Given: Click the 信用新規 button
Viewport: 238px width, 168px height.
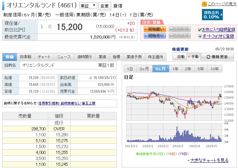Looking at the screenshot, I should 180,29.
